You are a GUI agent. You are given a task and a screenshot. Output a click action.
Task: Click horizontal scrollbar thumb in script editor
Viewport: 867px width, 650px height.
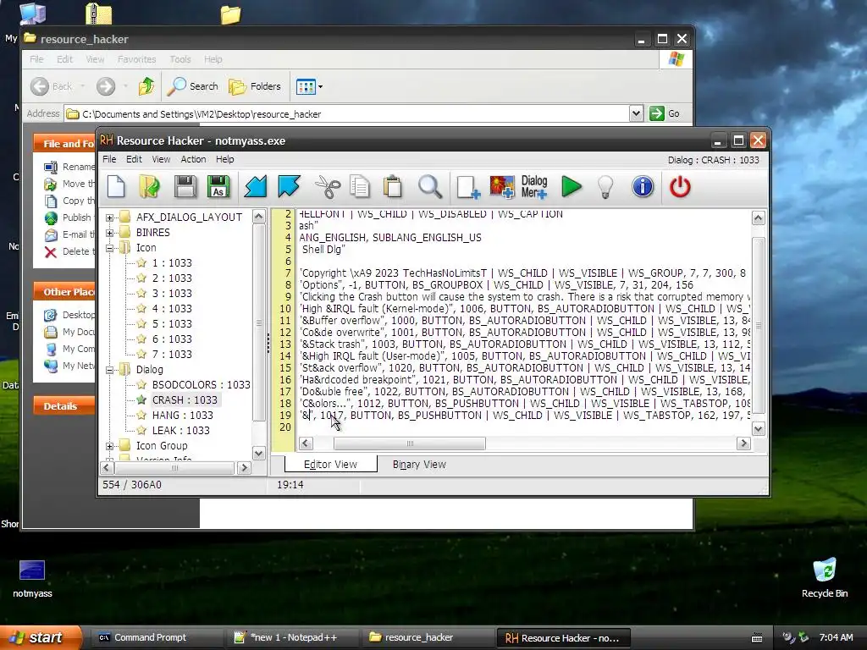(x=409, y=443)
